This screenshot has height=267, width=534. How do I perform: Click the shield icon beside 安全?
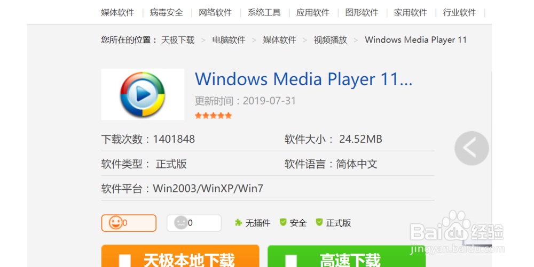click(x=283, y=222)
